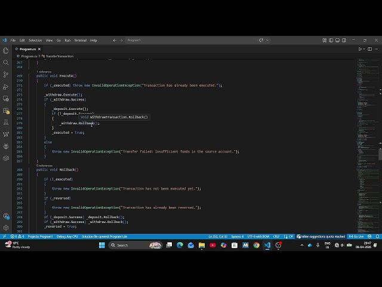The width and height of the screenshot is (382, 287).
Task: Open the Manage gear settings icon
Action: point(6,228)
